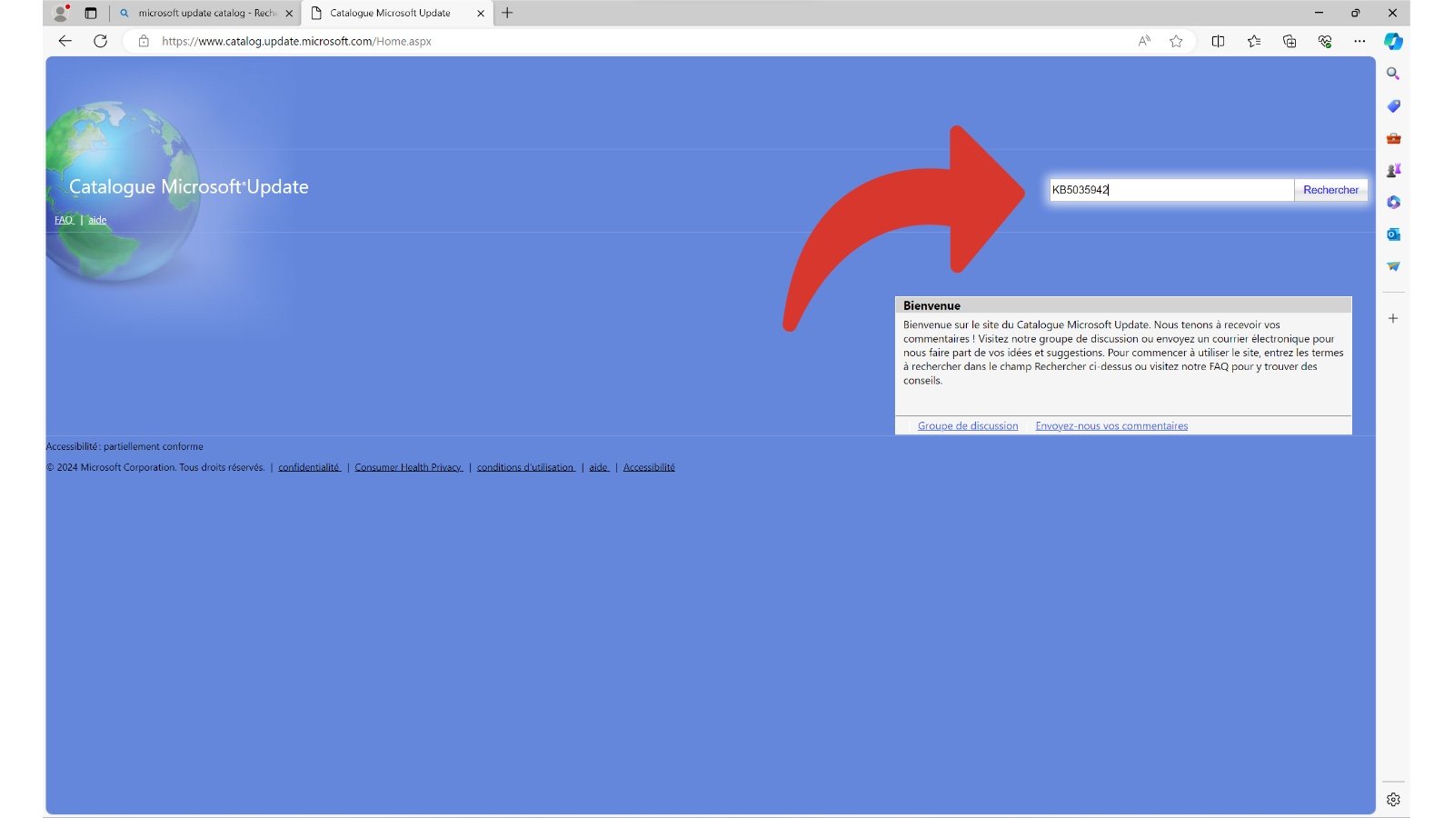
Task: Reload the page with the refresh button
Action: (x=101, y=41)
